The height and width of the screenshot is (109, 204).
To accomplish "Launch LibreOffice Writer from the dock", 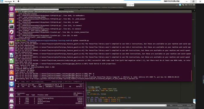I will tap(11, 55).
